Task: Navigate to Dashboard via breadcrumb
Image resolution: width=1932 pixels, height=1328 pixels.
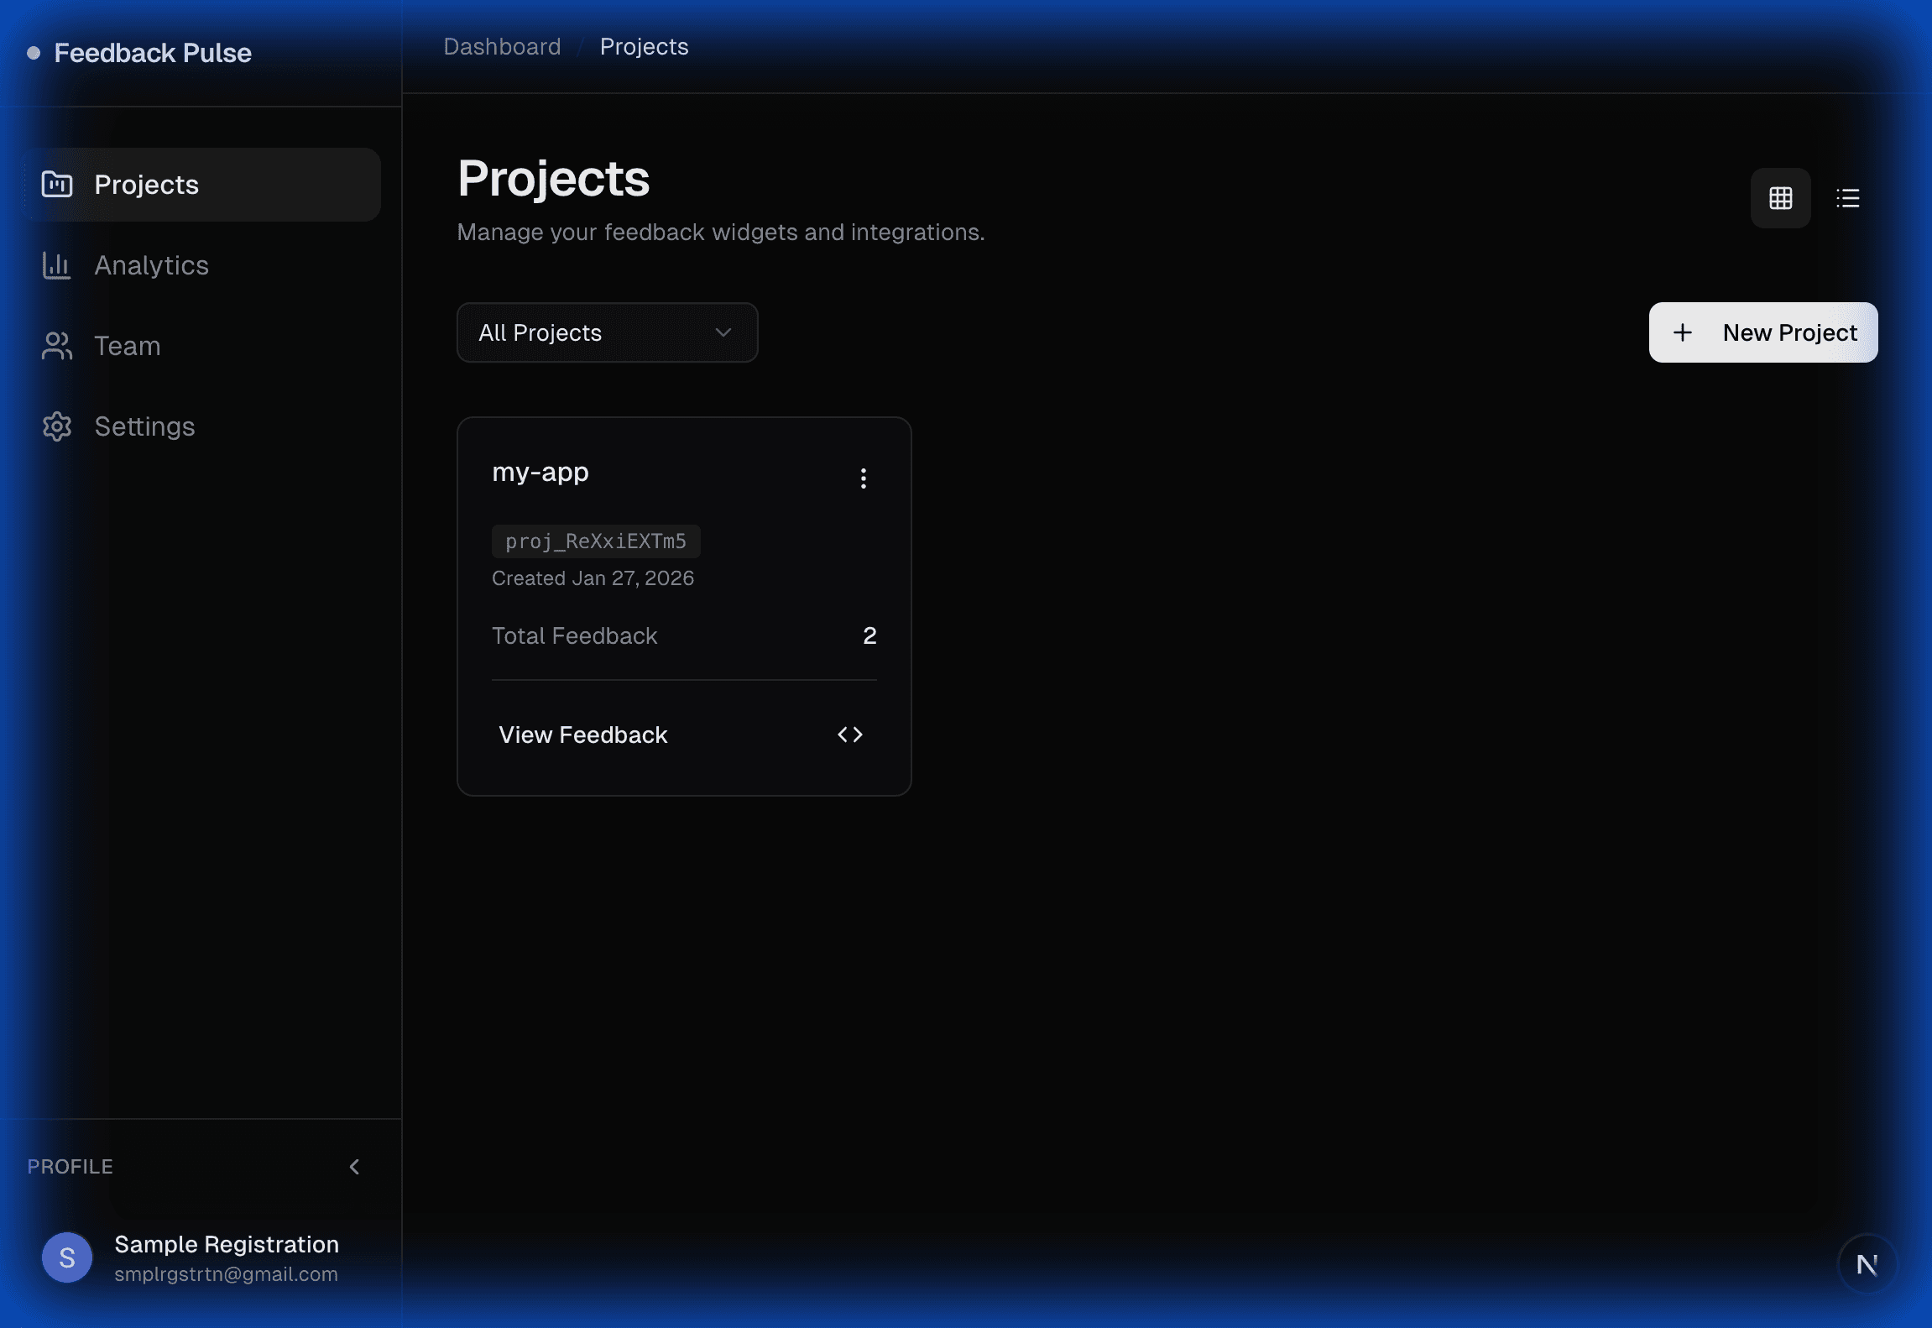Action: (x=502, y=46)
